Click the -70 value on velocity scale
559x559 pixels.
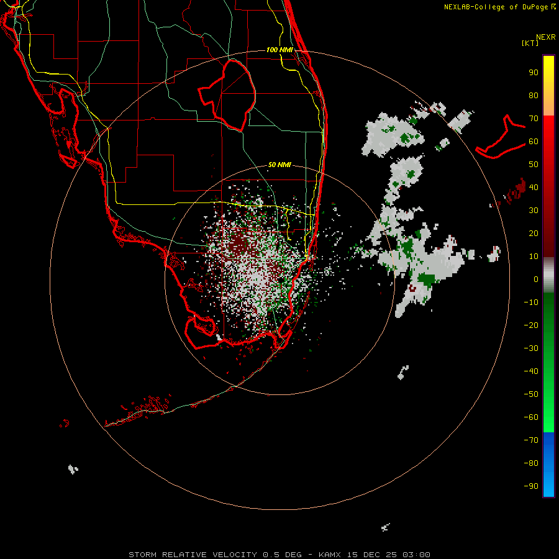pyautogui.click(x=531, y=440)
